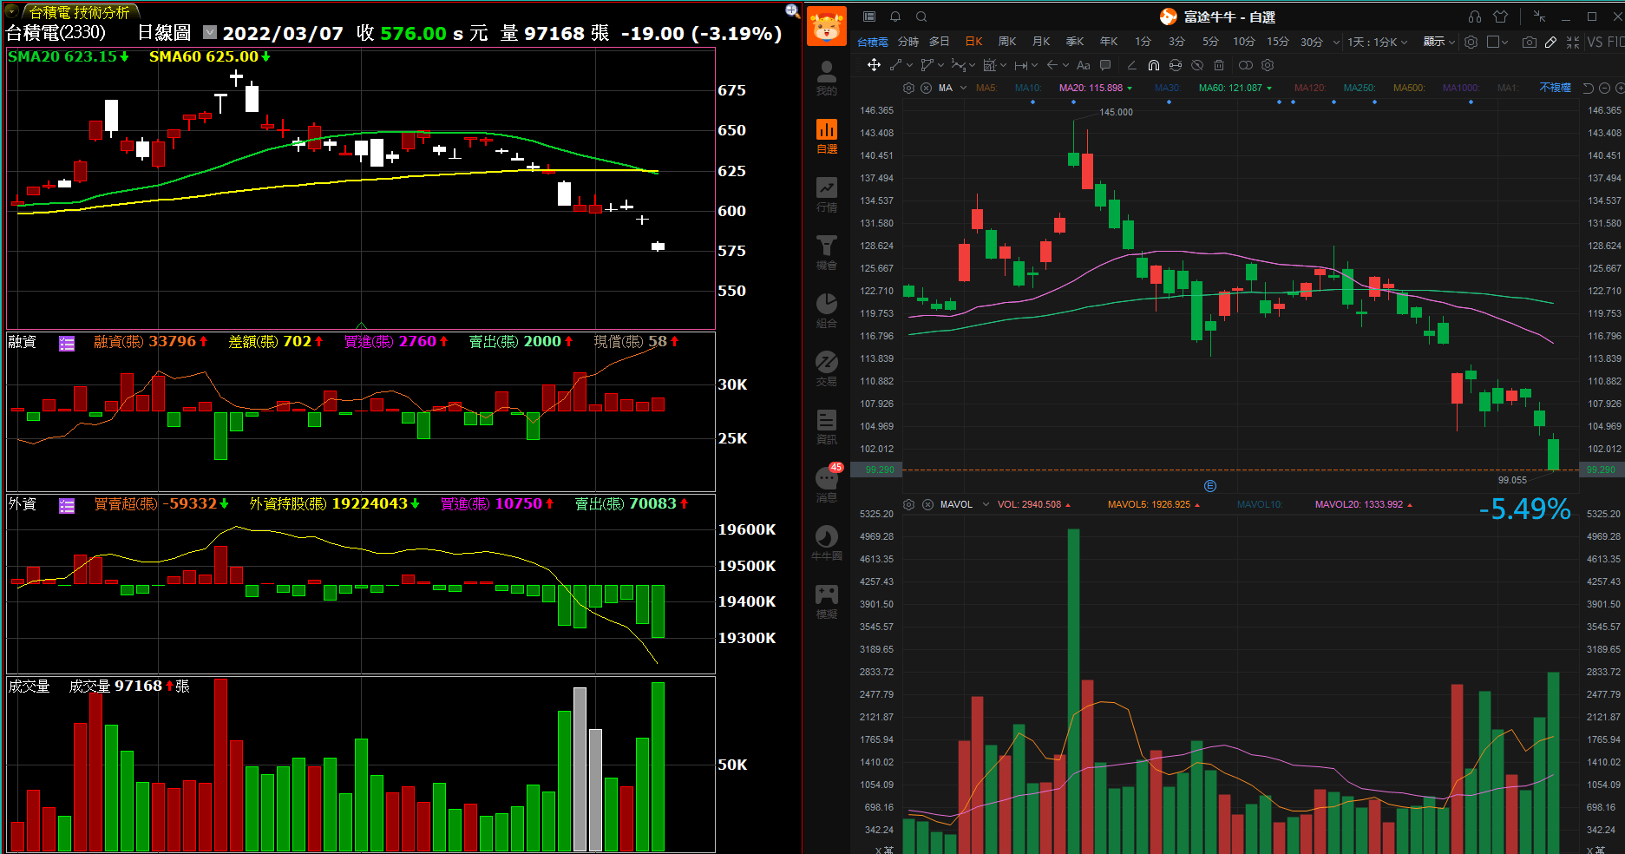The height and width of the screenshot is (854, 1625).
Task: Open the 資訊 news sidebar item
Action: (x=827, y=427)
